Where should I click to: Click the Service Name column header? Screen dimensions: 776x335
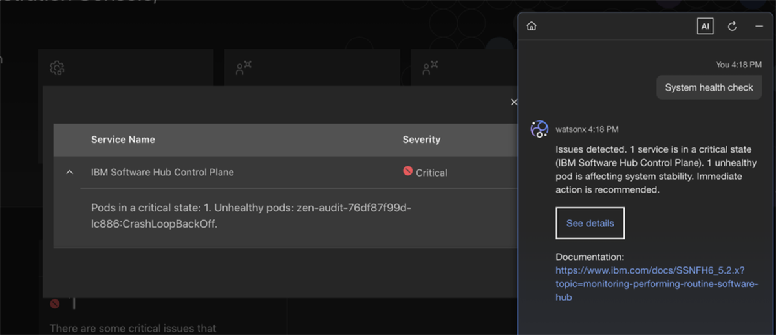pyautogui.click(x=123, y=140)
